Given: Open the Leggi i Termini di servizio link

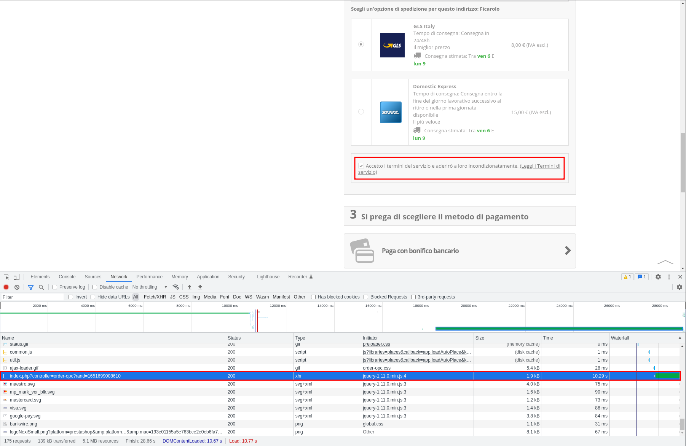Looking at the screenshot, I should point(540,166).
